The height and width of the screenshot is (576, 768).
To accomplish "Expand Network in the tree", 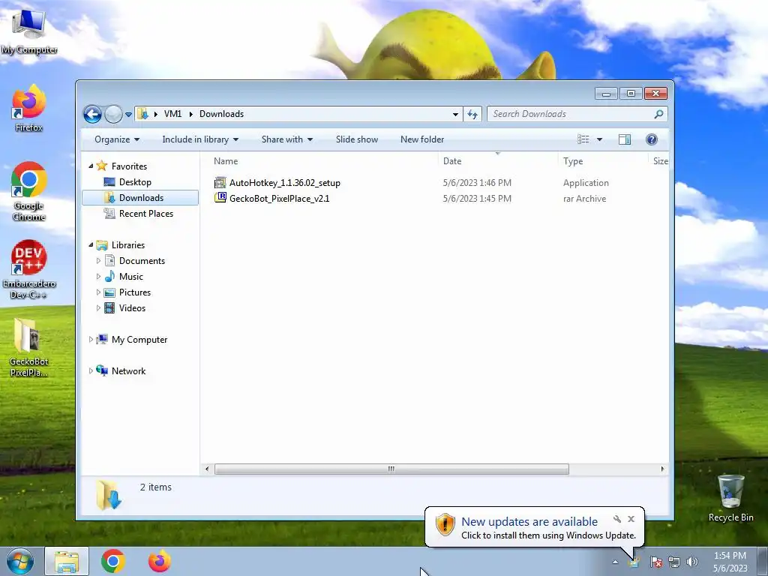I will tap(91, 370).
